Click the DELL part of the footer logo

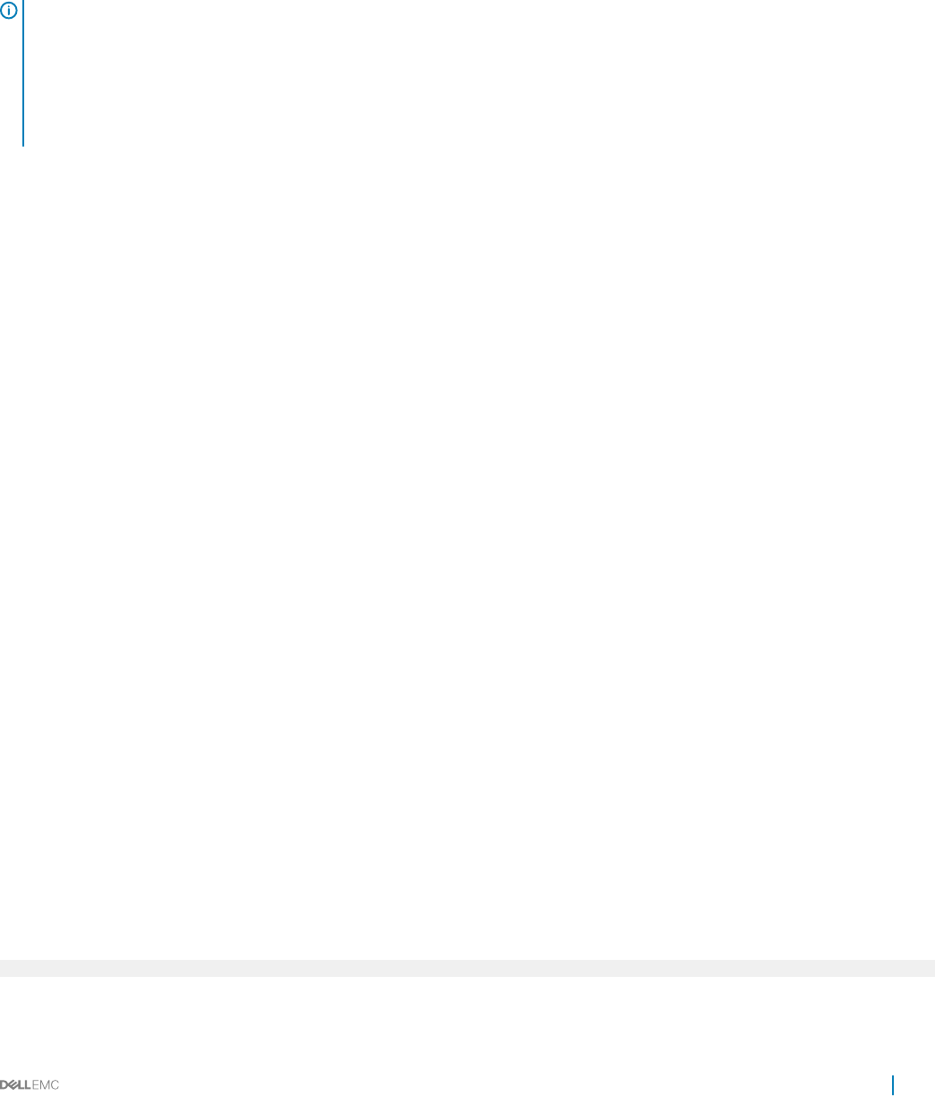coord(16,1084)
